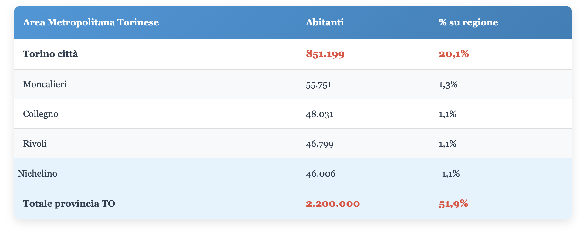Select the Moncalieri row label
586x240 pixels.
tap(45, 84)
